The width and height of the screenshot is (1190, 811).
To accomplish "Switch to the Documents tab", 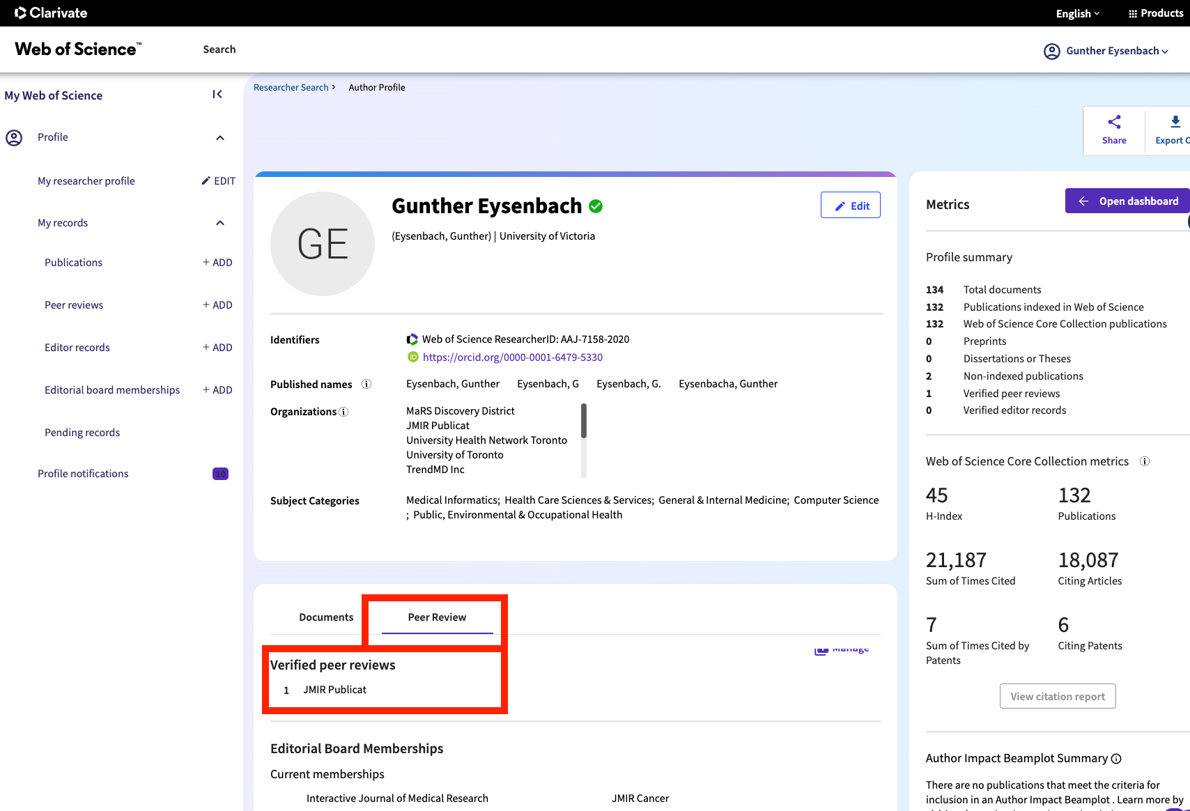I will 326,617.
